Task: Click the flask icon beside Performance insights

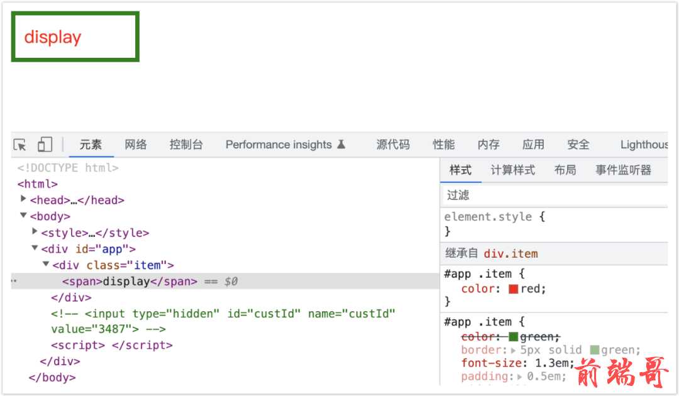Action: point(341,144)
